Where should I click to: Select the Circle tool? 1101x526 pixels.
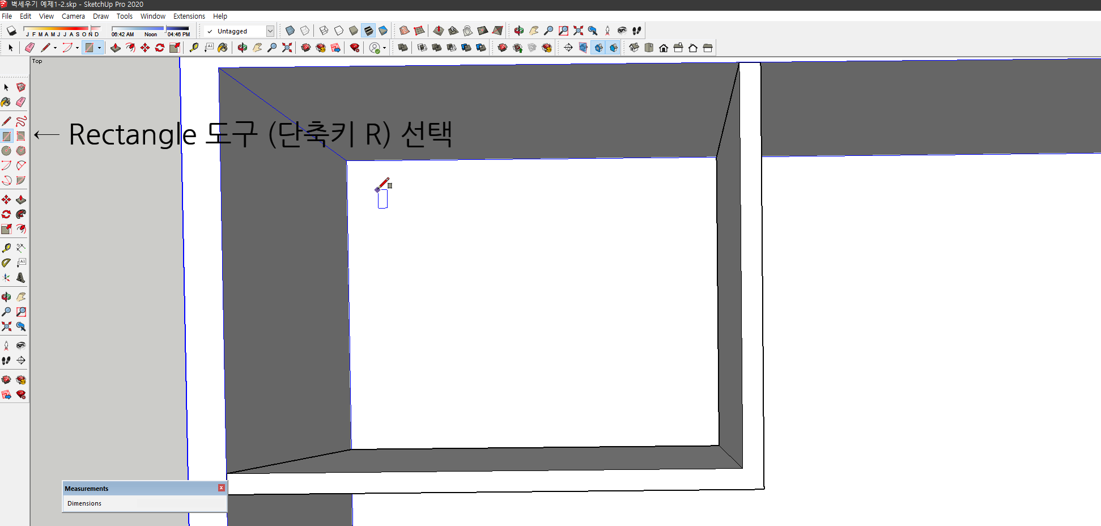click(x=6, y=151)
